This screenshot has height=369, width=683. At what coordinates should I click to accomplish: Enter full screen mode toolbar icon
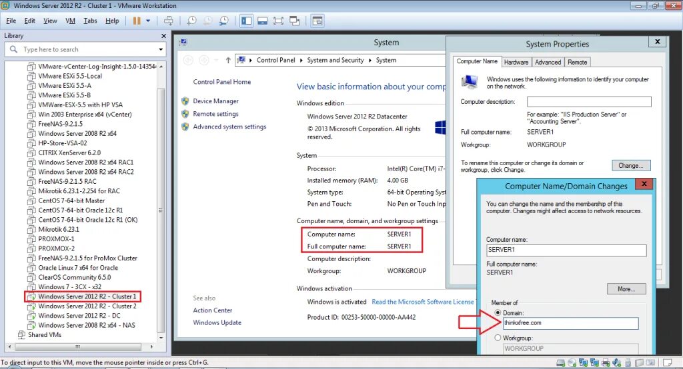[x=278, y=21]
